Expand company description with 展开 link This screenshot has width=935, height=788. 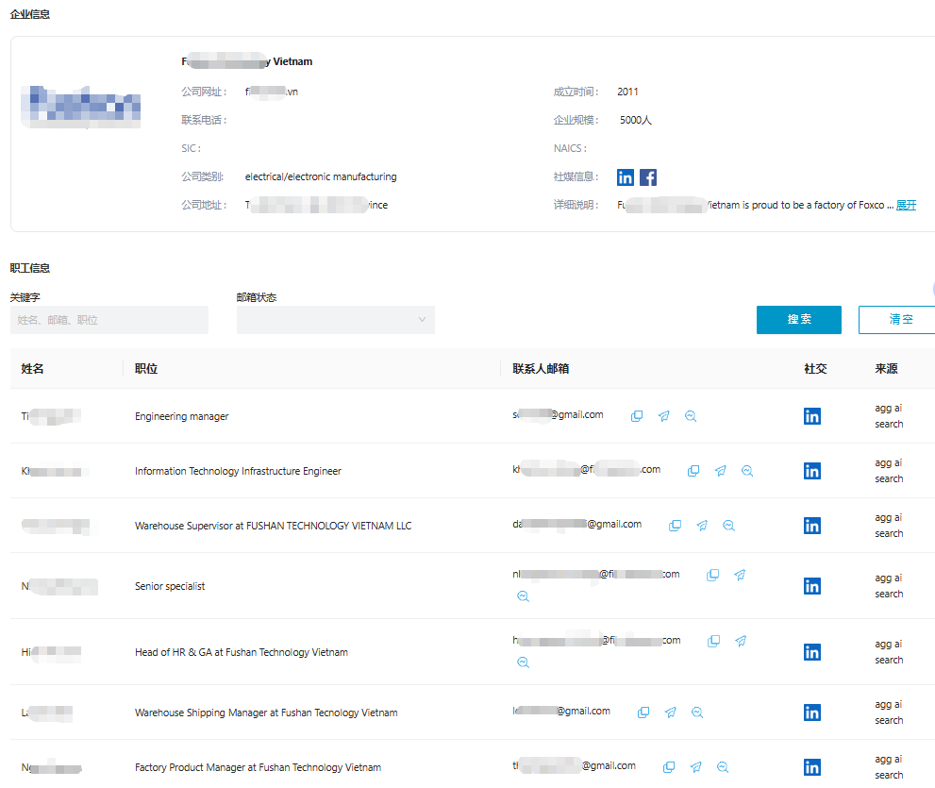click(906, 205)
